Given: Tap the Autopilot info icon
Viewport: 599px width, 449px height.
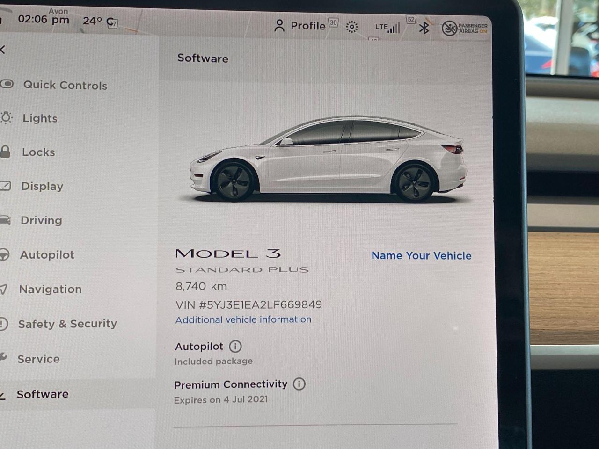Looking at the screenshot, I should click(x=235, y=347).
